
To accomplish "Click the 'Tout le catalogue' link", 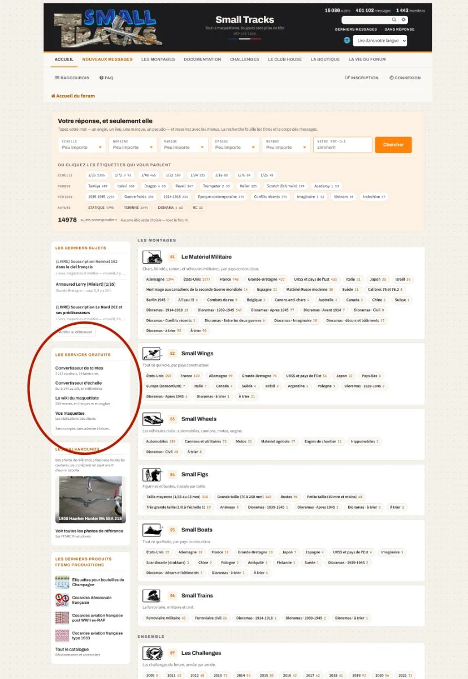I will [72, 650].
